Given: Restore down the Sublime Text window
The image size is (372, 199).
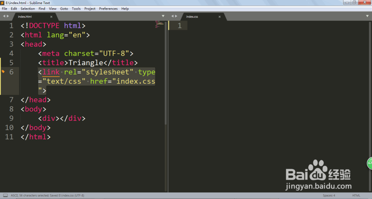Looking at the screenshot, I should 354,2.
